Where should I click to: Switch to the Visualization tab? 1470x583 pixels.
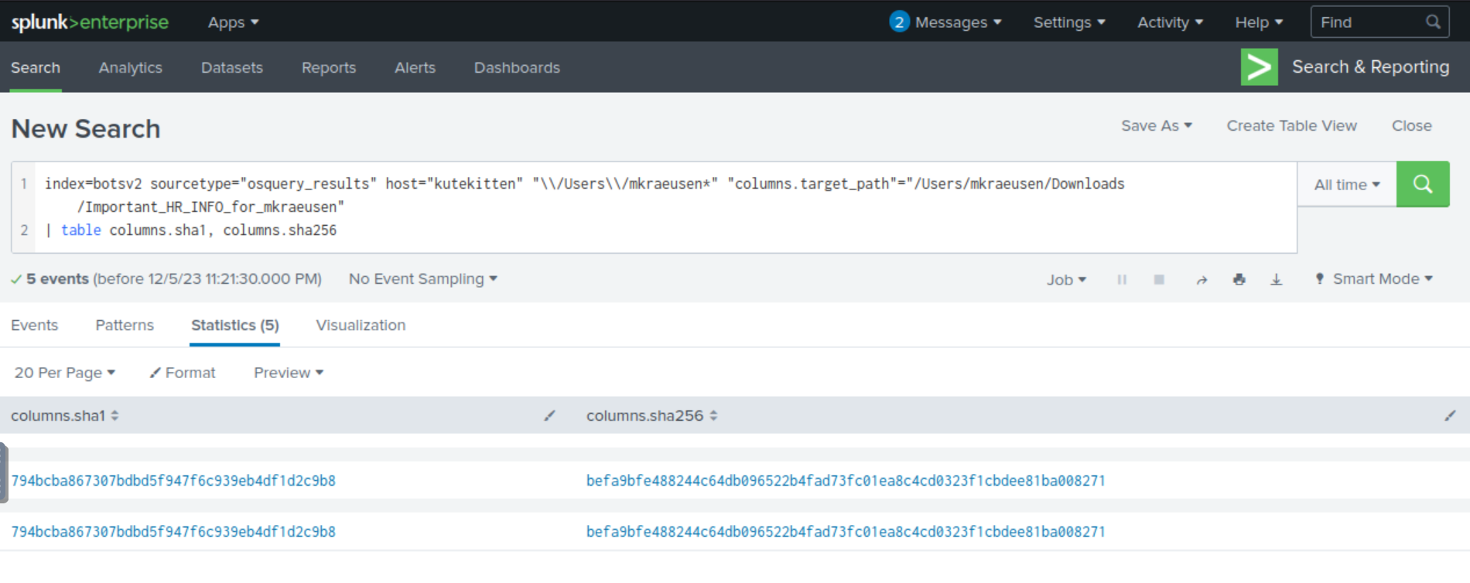point(361,326)
